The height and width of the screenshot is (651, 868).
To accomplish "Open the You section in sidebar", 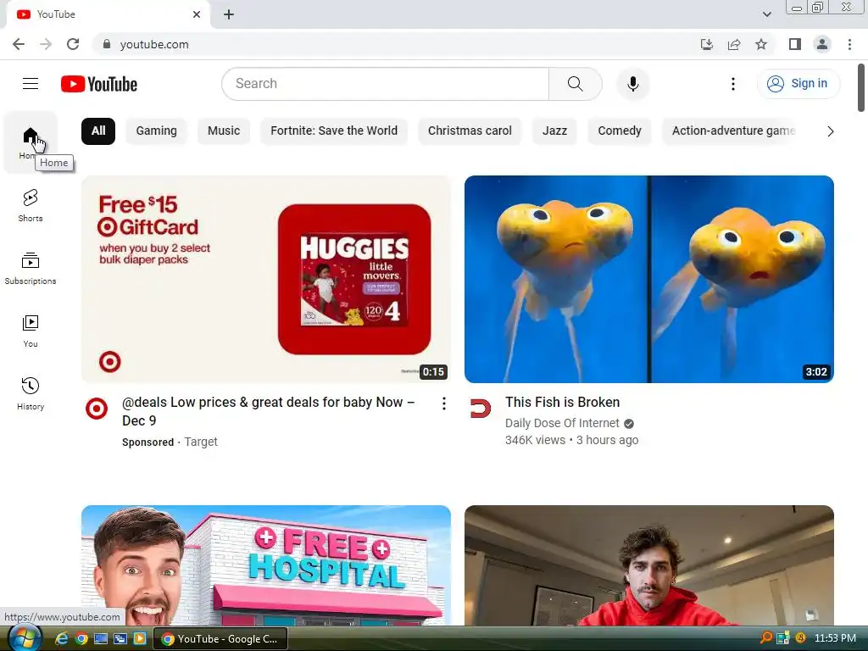I will [31, 331].
